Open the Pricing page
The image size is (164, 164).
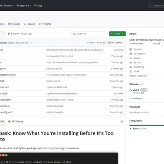(x=38, y=5)
